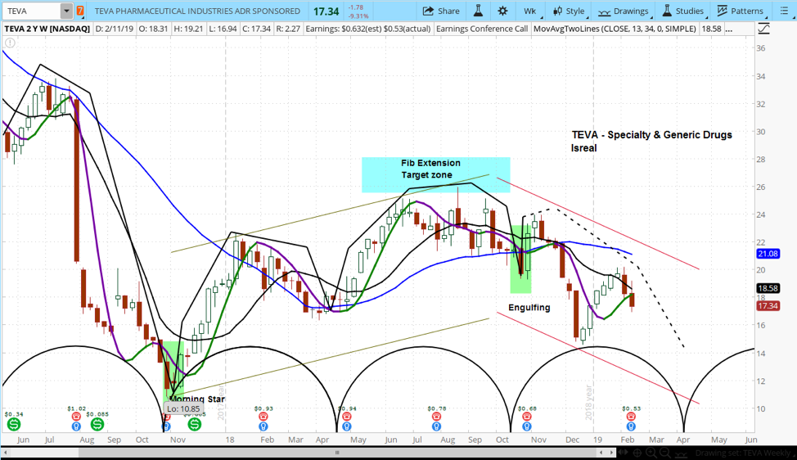Click the $0.94 earnings phone icon
Screen dimensions: 797x460
point(347,417)
